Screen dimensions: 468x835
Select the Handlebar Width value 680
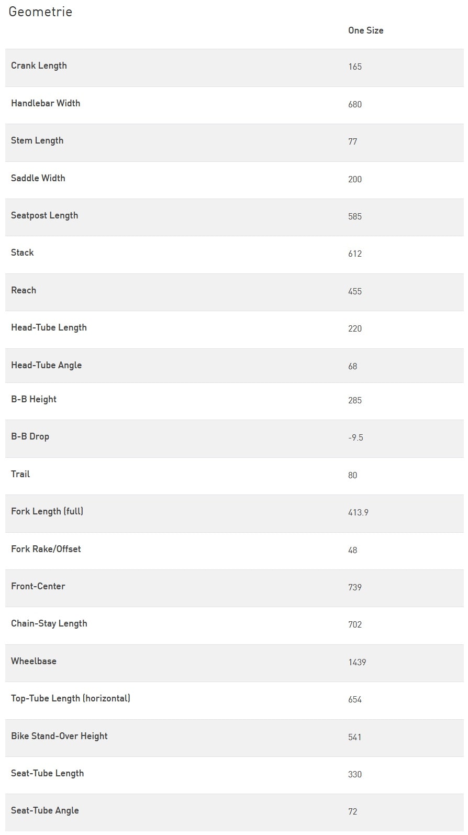355,104
